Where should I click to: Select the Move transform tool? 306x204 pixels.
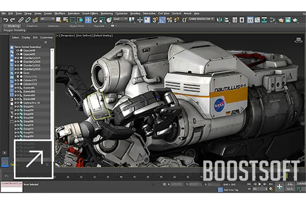[x=88, y=20]
